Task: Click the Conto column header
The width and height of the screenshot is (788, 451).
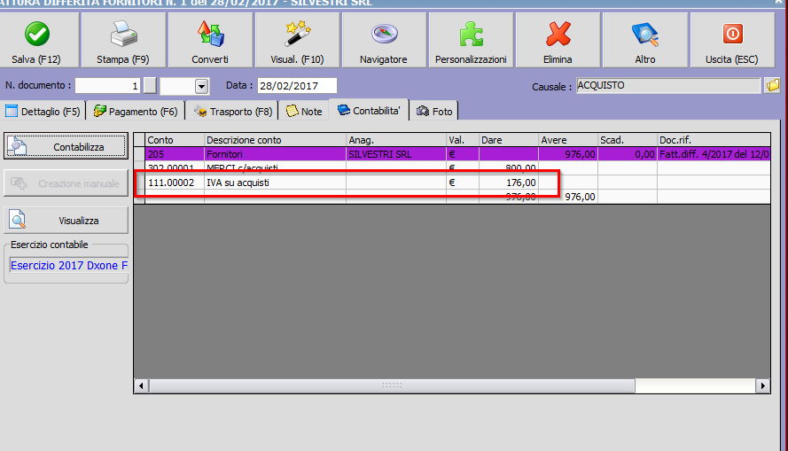Action: [x=175, y=140]
